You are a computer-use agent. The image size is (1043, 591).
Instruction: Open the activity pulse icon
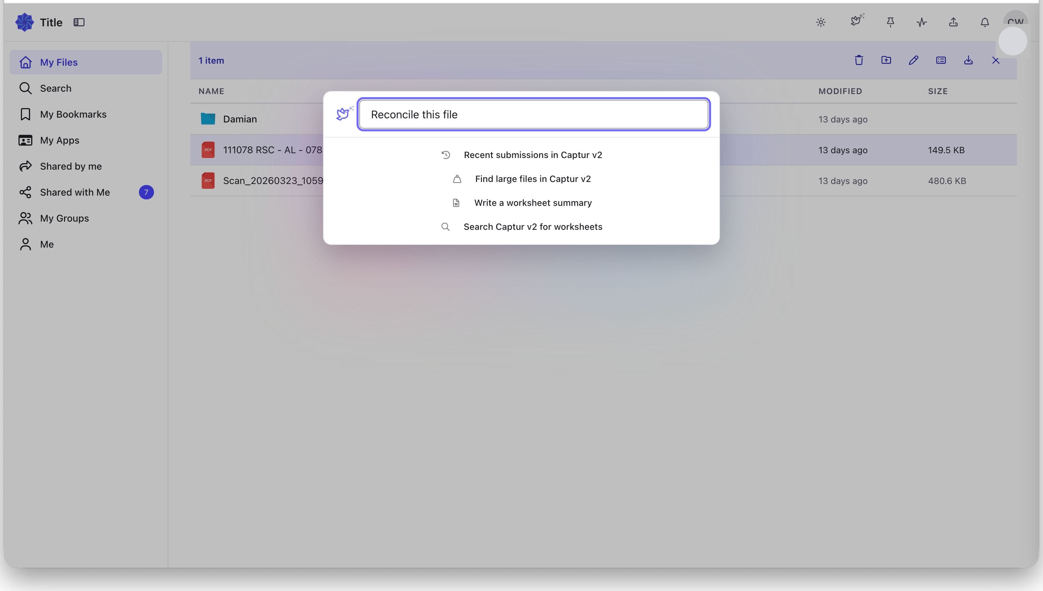[x=922, y=22]
